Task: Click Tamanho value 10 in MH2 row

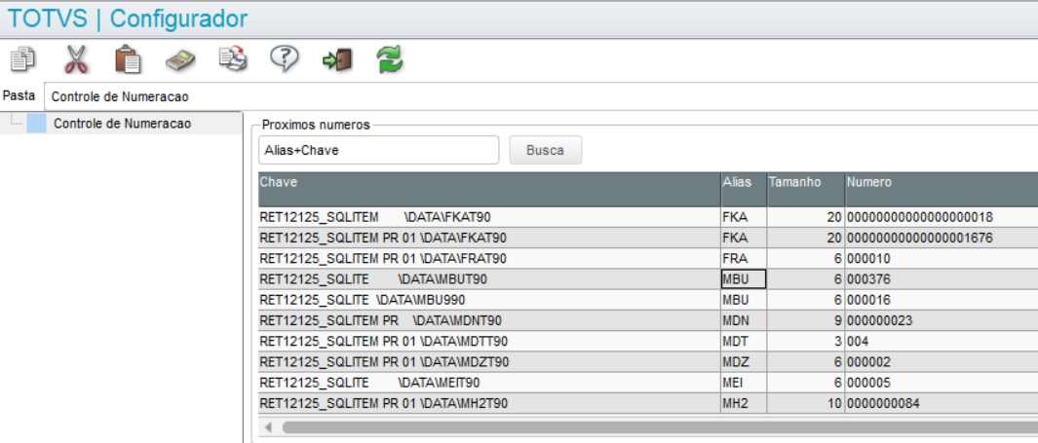Action: [806, 403]
